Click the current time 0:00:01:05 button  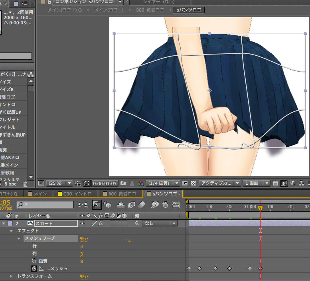pos(105,183)
